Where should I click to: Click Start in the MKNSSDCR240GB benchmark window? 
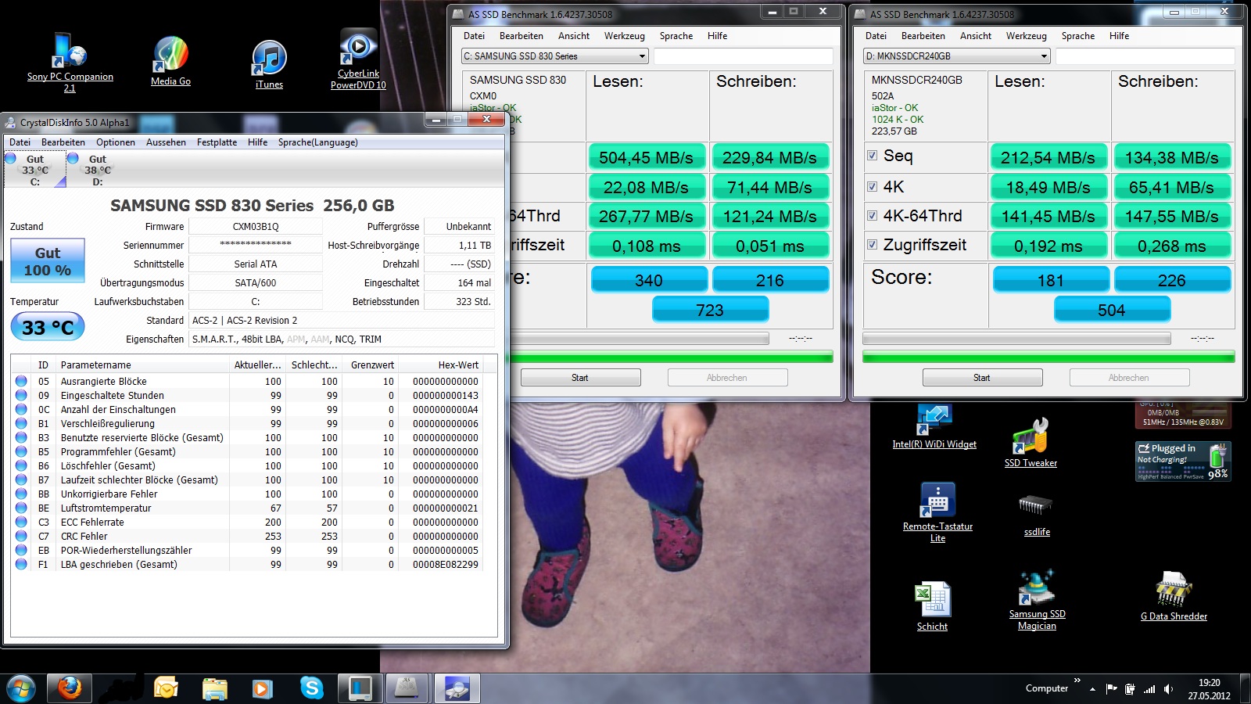(981, 378)
